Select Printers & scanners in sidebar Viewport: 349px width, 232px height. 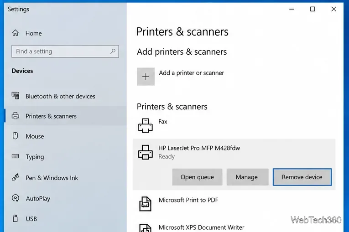point(65,116)
